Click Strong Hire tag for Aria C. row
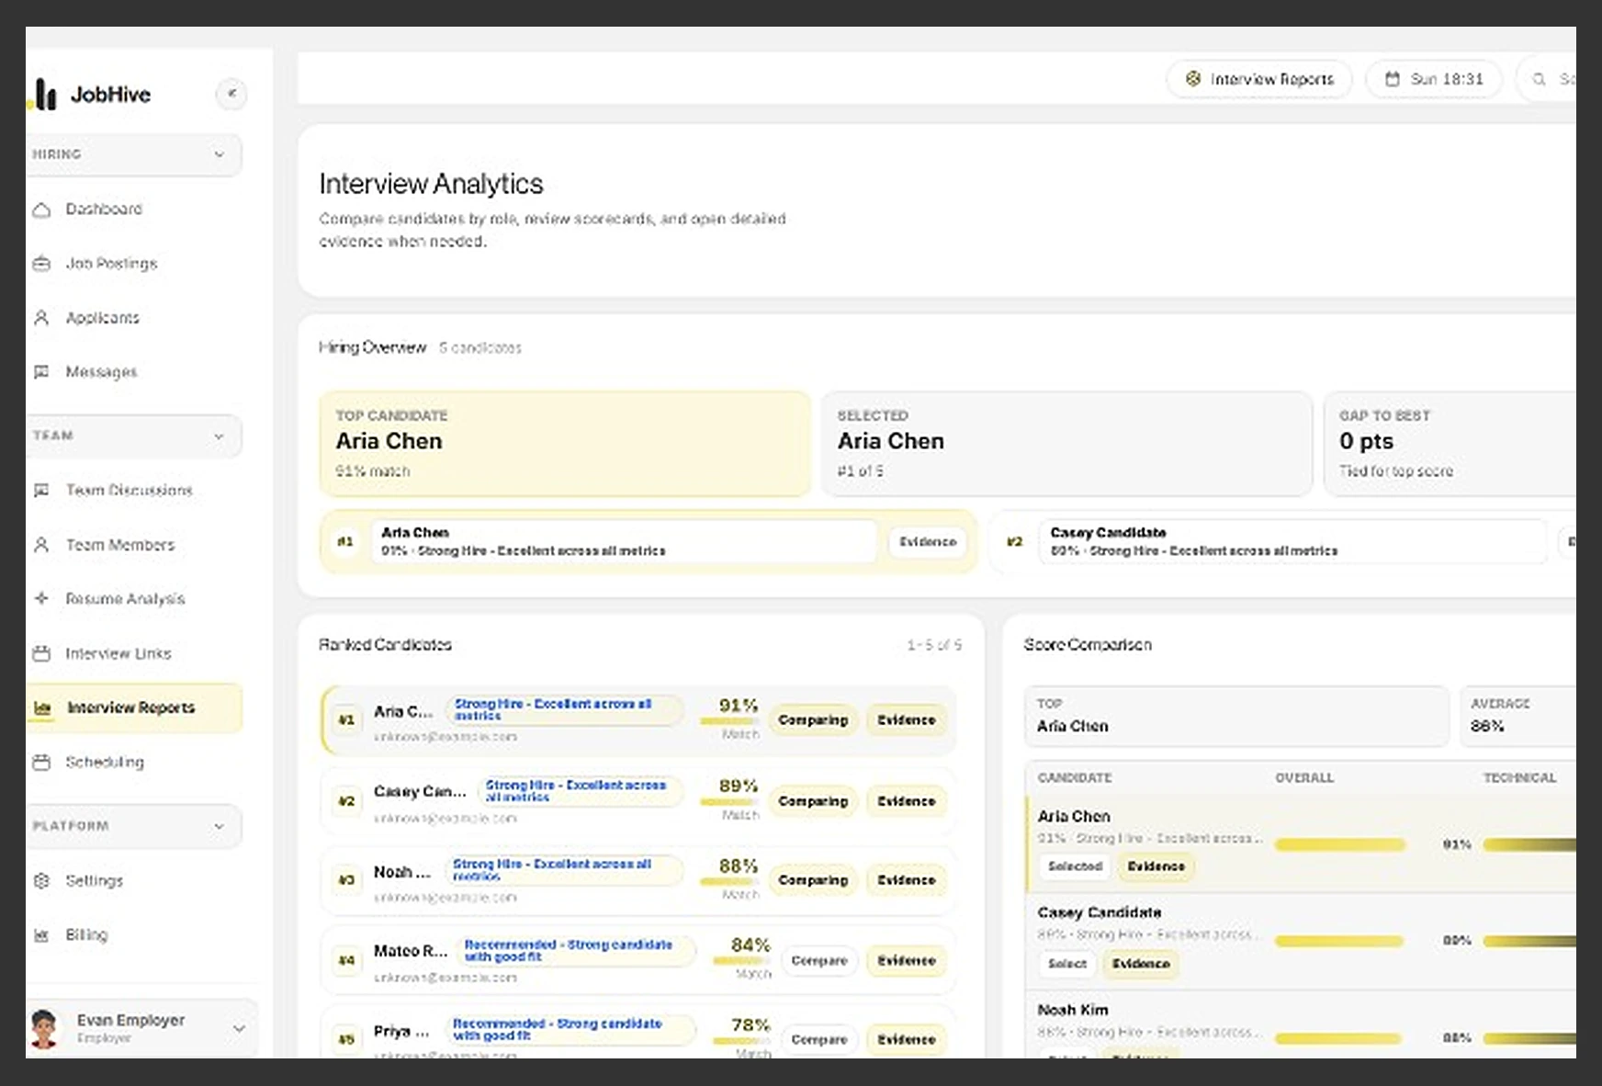This screenshot has width=1602, height=1086. coord(564,710)
